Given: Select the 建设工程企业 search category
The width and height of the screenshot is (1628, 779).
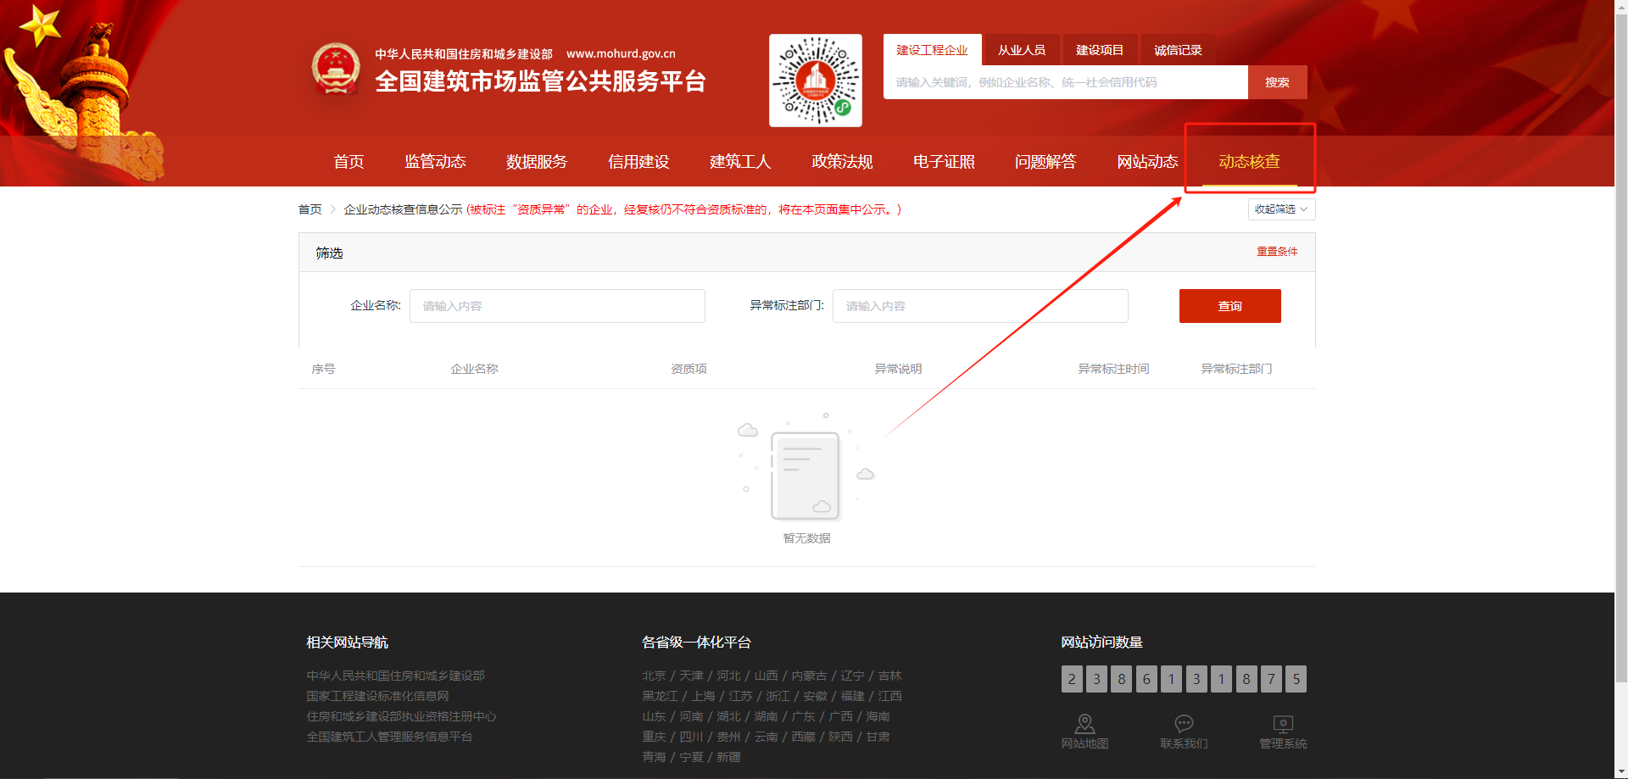Looking at the screenshot, I should click(x=931, y=49).
